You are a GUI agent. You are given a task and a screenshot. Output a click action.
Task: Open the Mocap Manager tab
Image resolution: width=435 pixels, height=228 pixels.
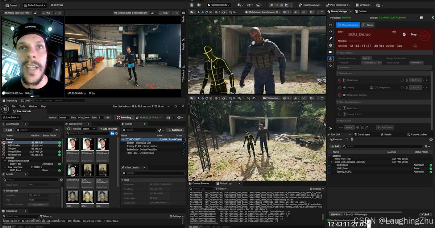pyautogui.click(x=339, y=12)
